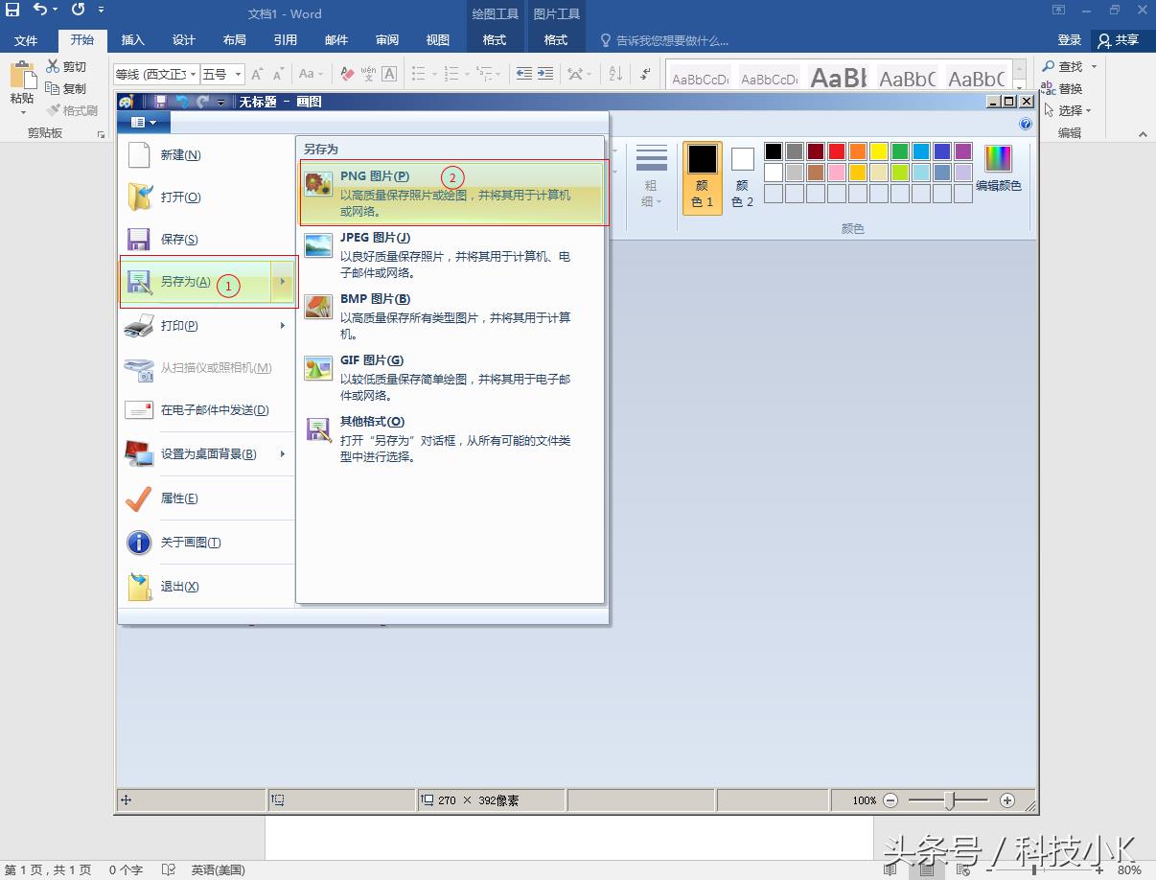
Task: Click the Paint zoom out minus icon
Action: (x=890, y=800)
